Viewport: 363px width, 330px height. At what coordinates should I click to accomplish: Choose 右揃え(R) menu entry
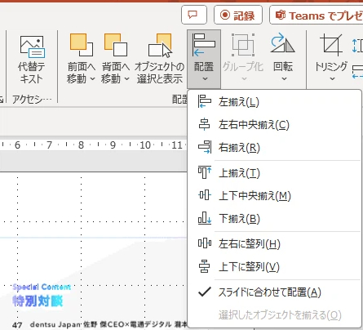[x=275, y=148]
